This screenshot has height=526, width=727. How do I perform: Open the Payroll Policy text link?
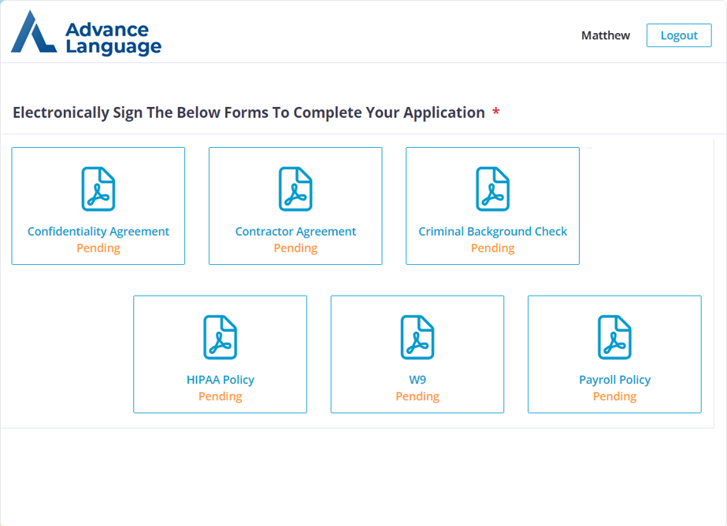[614, 380]
